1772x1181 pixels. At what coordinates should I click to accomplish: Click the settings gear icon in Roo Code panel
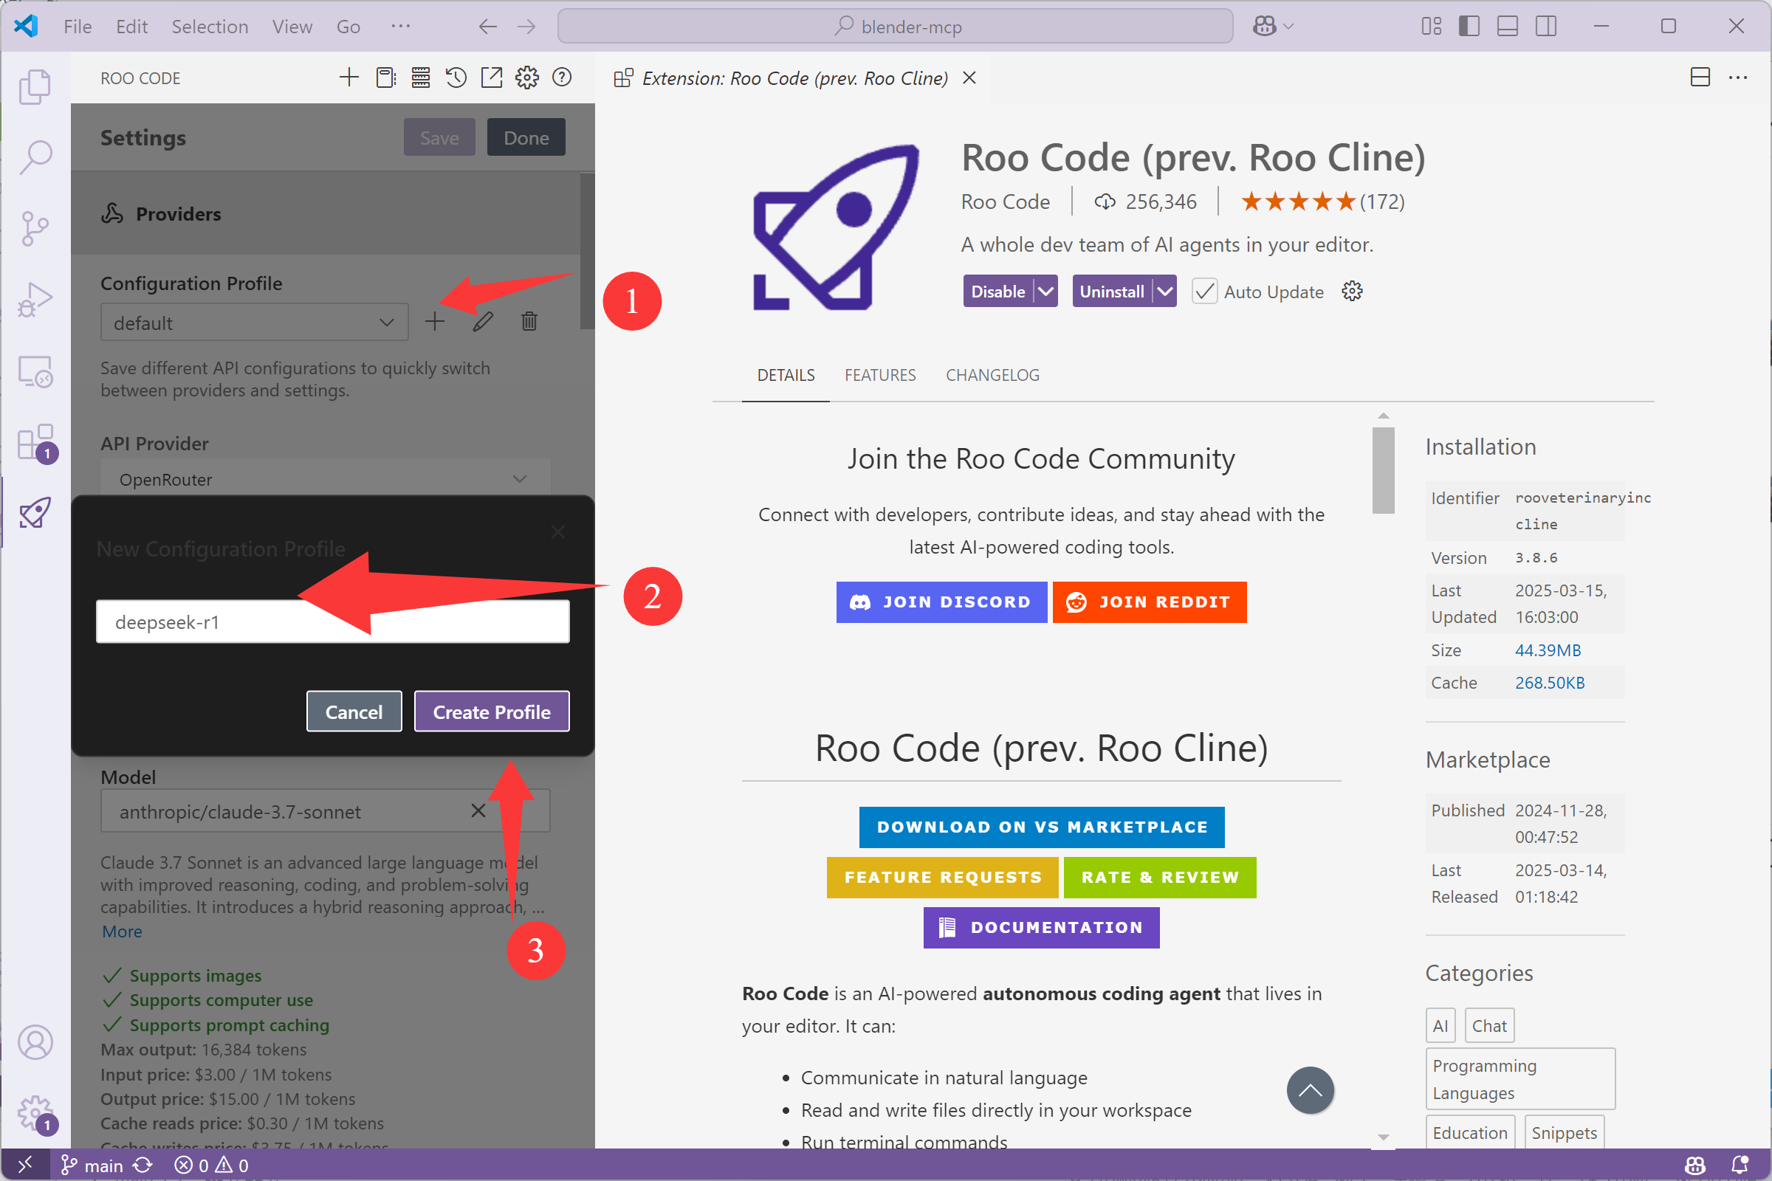click(x=527, y=79)
